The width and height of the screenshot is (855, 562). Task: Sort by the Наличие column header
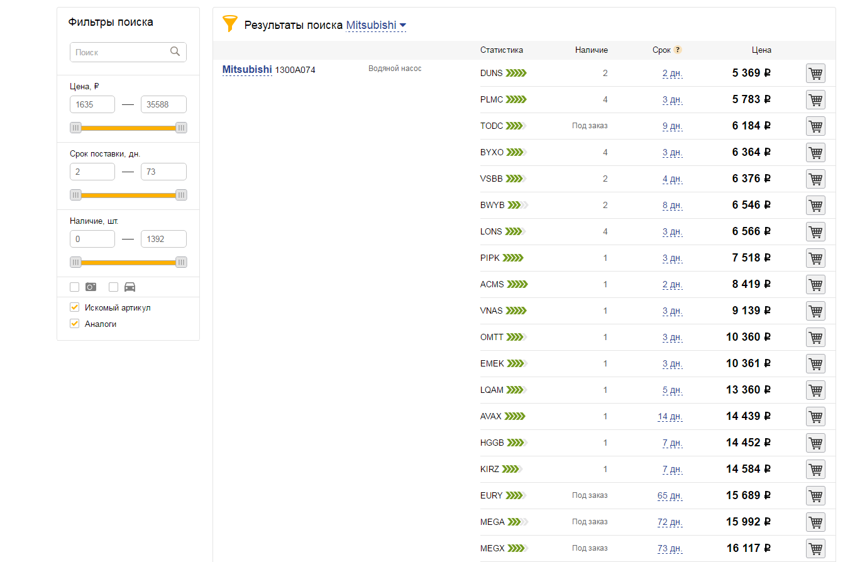coord(591,50)
